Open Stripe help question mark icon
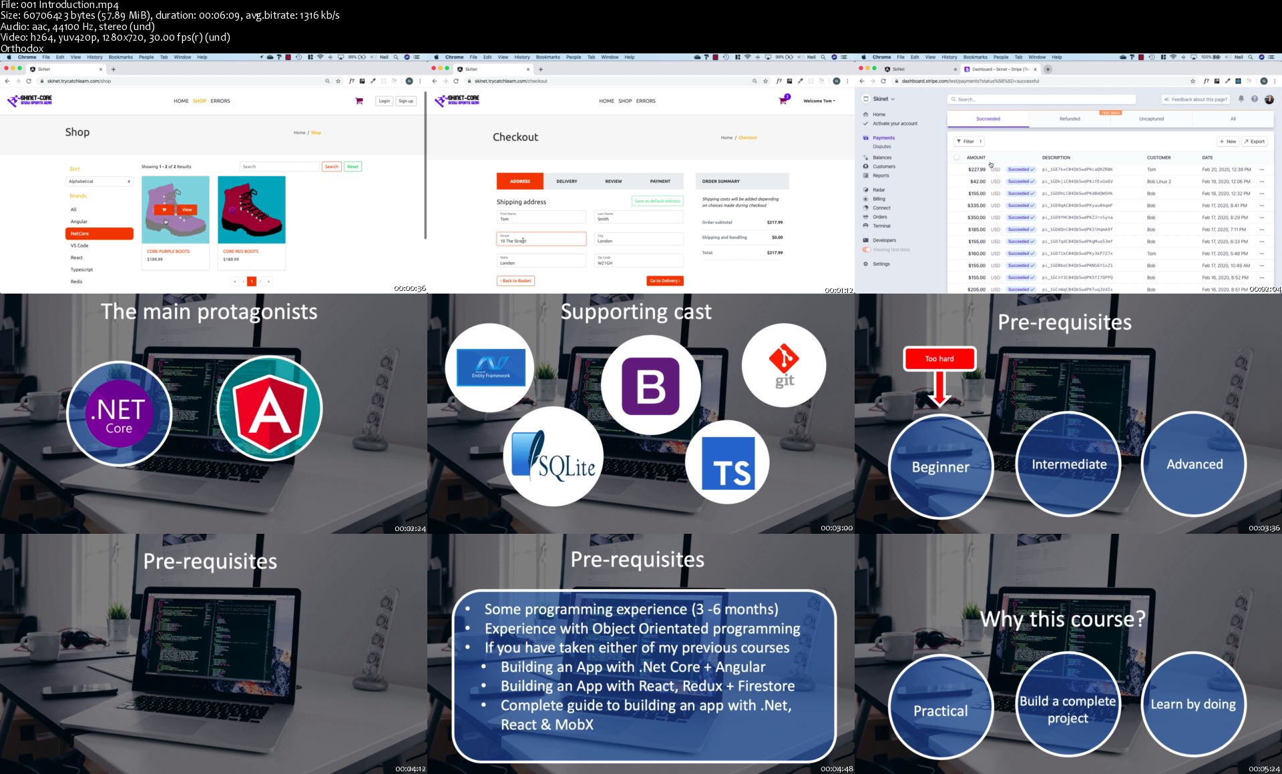Image resolution: width=1282 pixels, height=774 pixels. point(1255,99)
